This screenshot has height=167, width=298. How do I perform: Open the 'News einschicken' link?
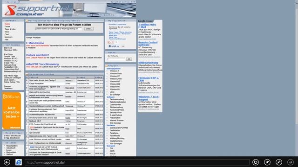click(x=13, y=136)
